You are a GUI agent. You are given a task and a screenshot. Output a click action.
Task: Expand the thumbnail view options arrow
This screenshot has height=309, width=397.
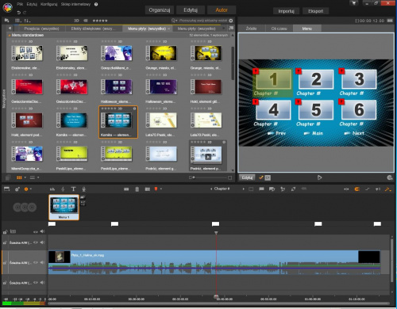click(x=25, y=177)
